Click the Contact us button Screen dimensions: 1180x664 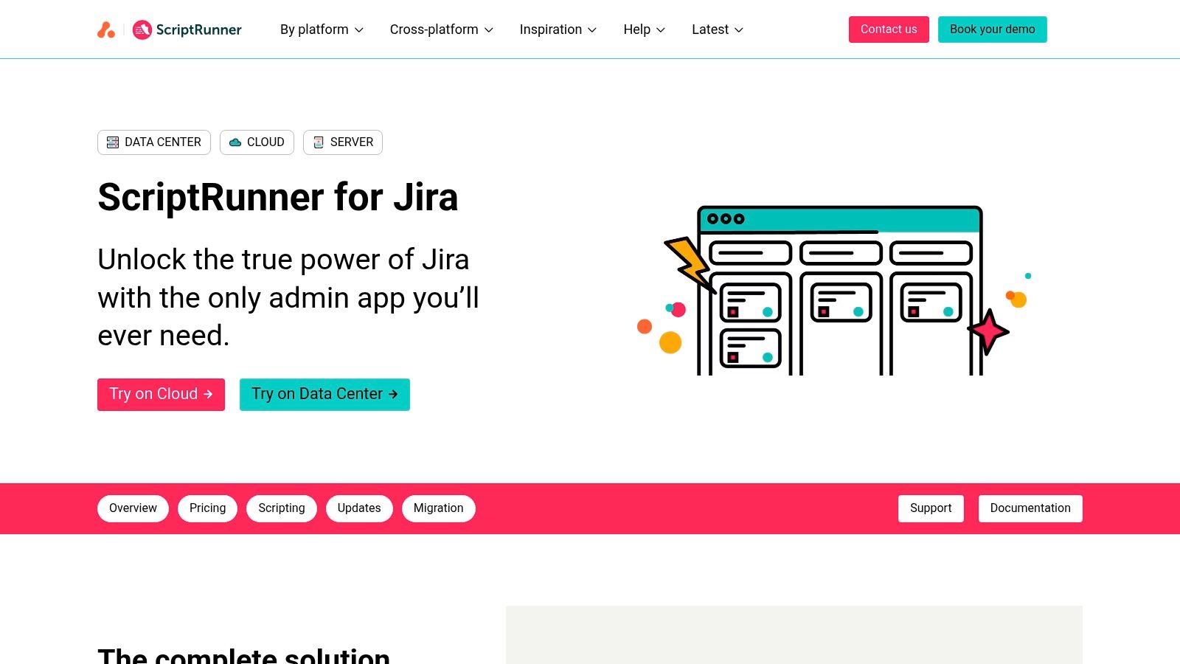[888, 30]
